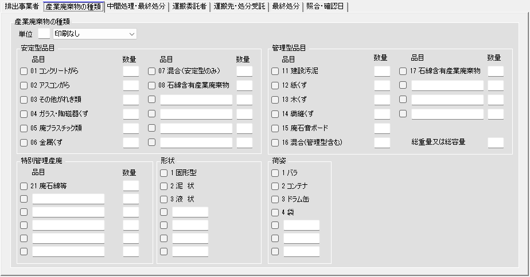Image resolution: width=530 pixels, height=277 pixels.
Task: Click the 単位 code input box
Action: 44,34
